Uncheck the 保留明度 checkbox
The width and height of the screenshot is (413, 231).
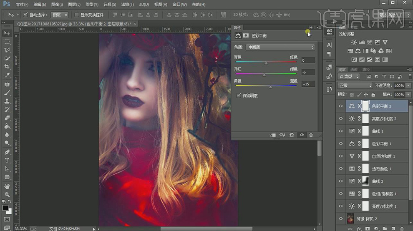239,95
